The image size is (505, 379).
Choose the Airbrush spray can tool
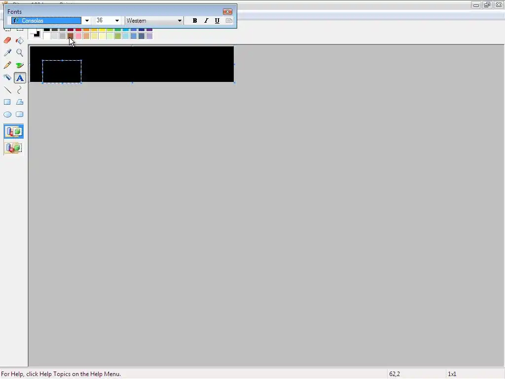[x=7, y=77]
